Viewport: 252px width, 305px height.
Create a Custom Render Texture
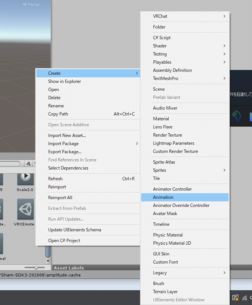coord(185,151)
